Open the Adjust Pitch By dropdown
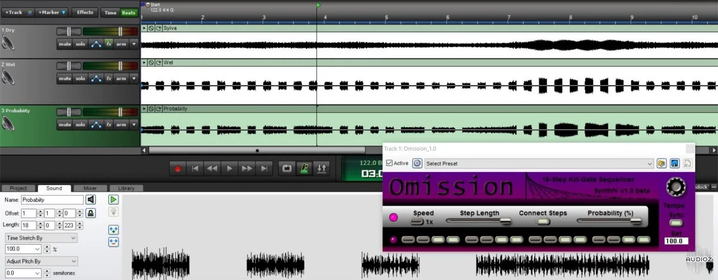 click(x=41, y=261)
